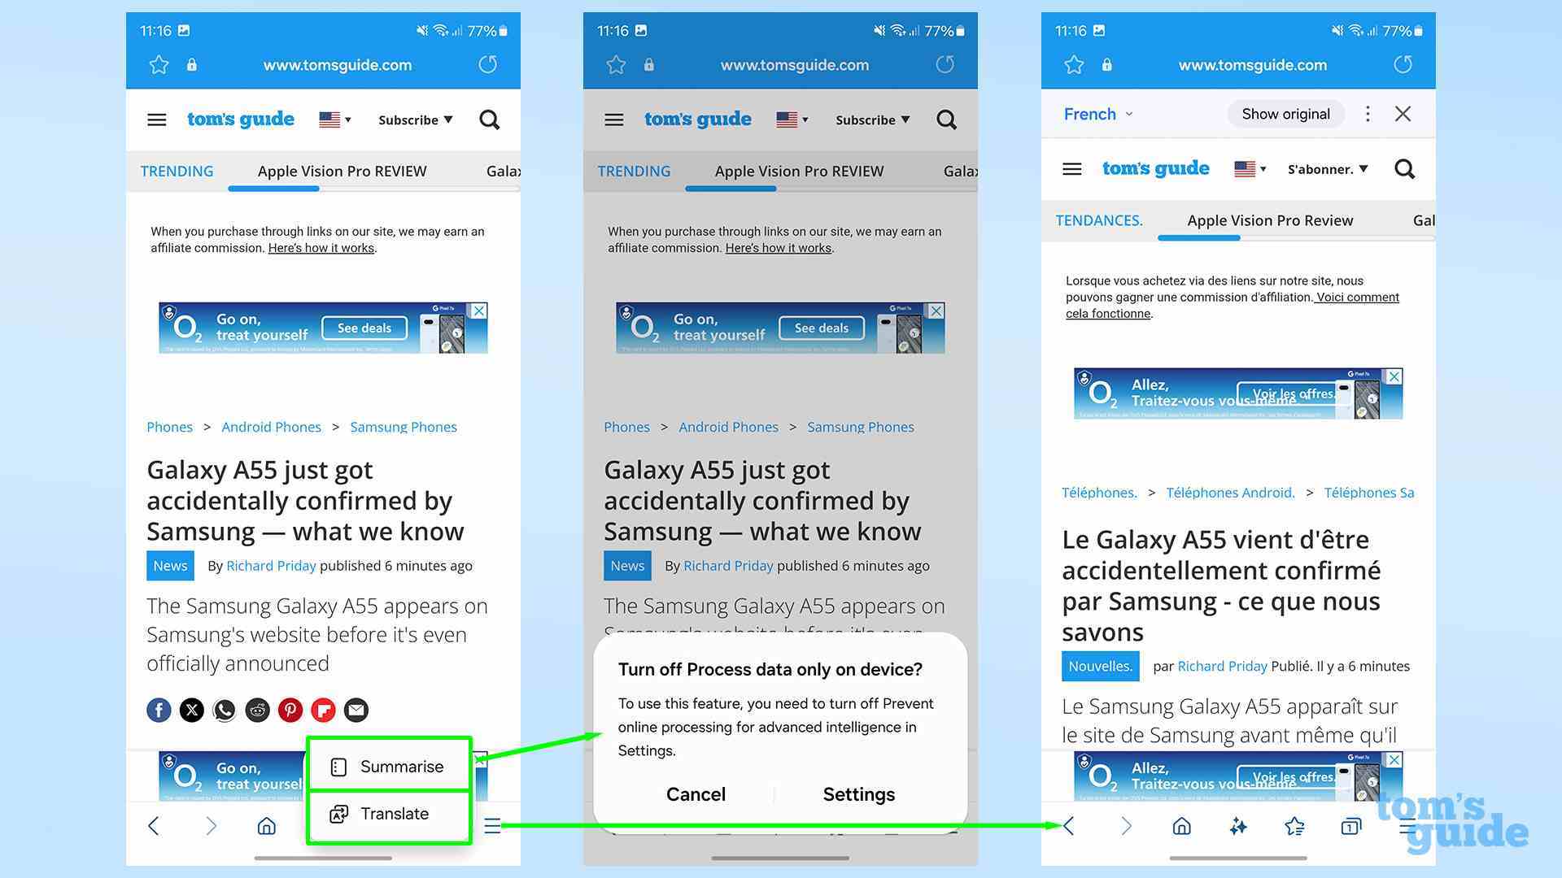This screenshot has height=878, width=1562.
Task: Click the hamburger menu icon on Tom's Guide
Action: 157,119
